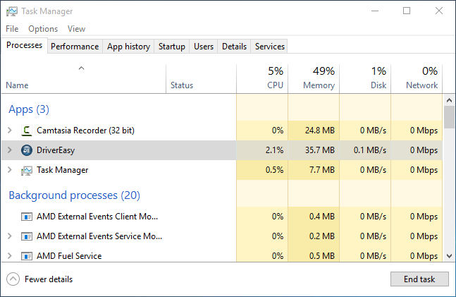
Task: Go to the Users tab
Action: pos(204,47)
